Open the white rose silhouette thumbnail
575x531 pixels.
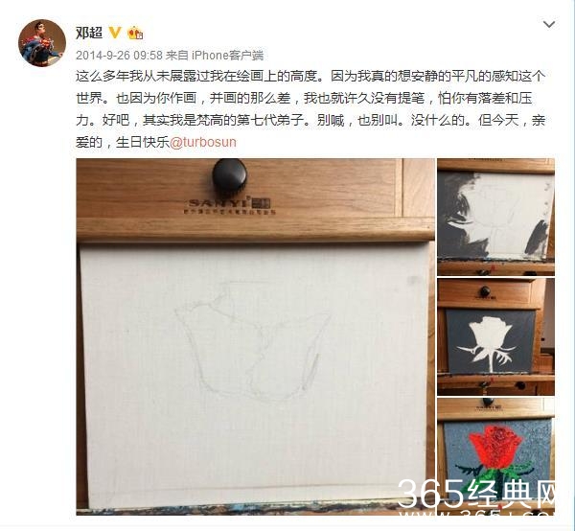495,336
